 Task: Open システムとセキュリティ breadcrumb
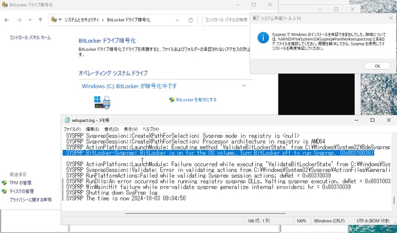pyautogui.click(x=81, y=20)
